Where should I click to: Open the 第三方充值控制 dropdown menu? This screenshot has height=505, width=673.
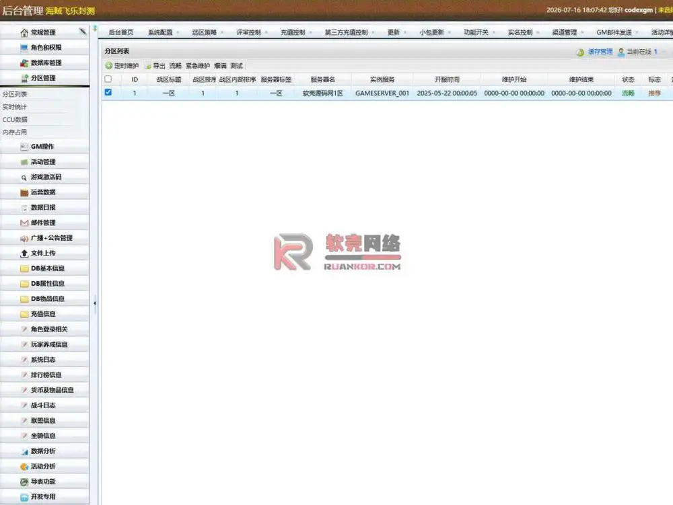coord(349,32)
